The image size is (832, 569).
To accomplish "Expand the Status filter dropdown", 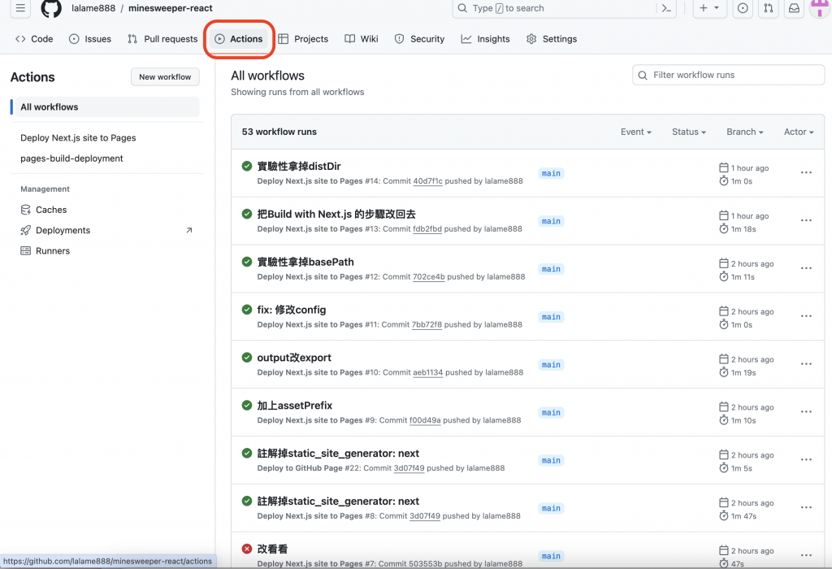I will tap(689, 132).
